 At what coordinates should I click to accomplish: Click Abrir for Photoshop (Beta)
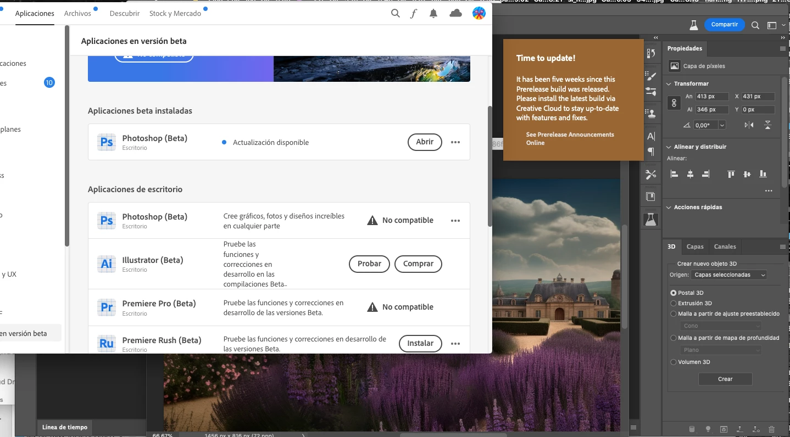[x=425, y=142]
